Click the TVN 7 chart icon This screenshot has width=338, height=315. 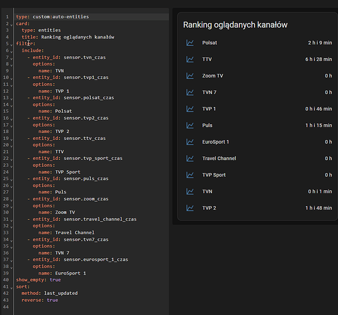click(190, 93)
